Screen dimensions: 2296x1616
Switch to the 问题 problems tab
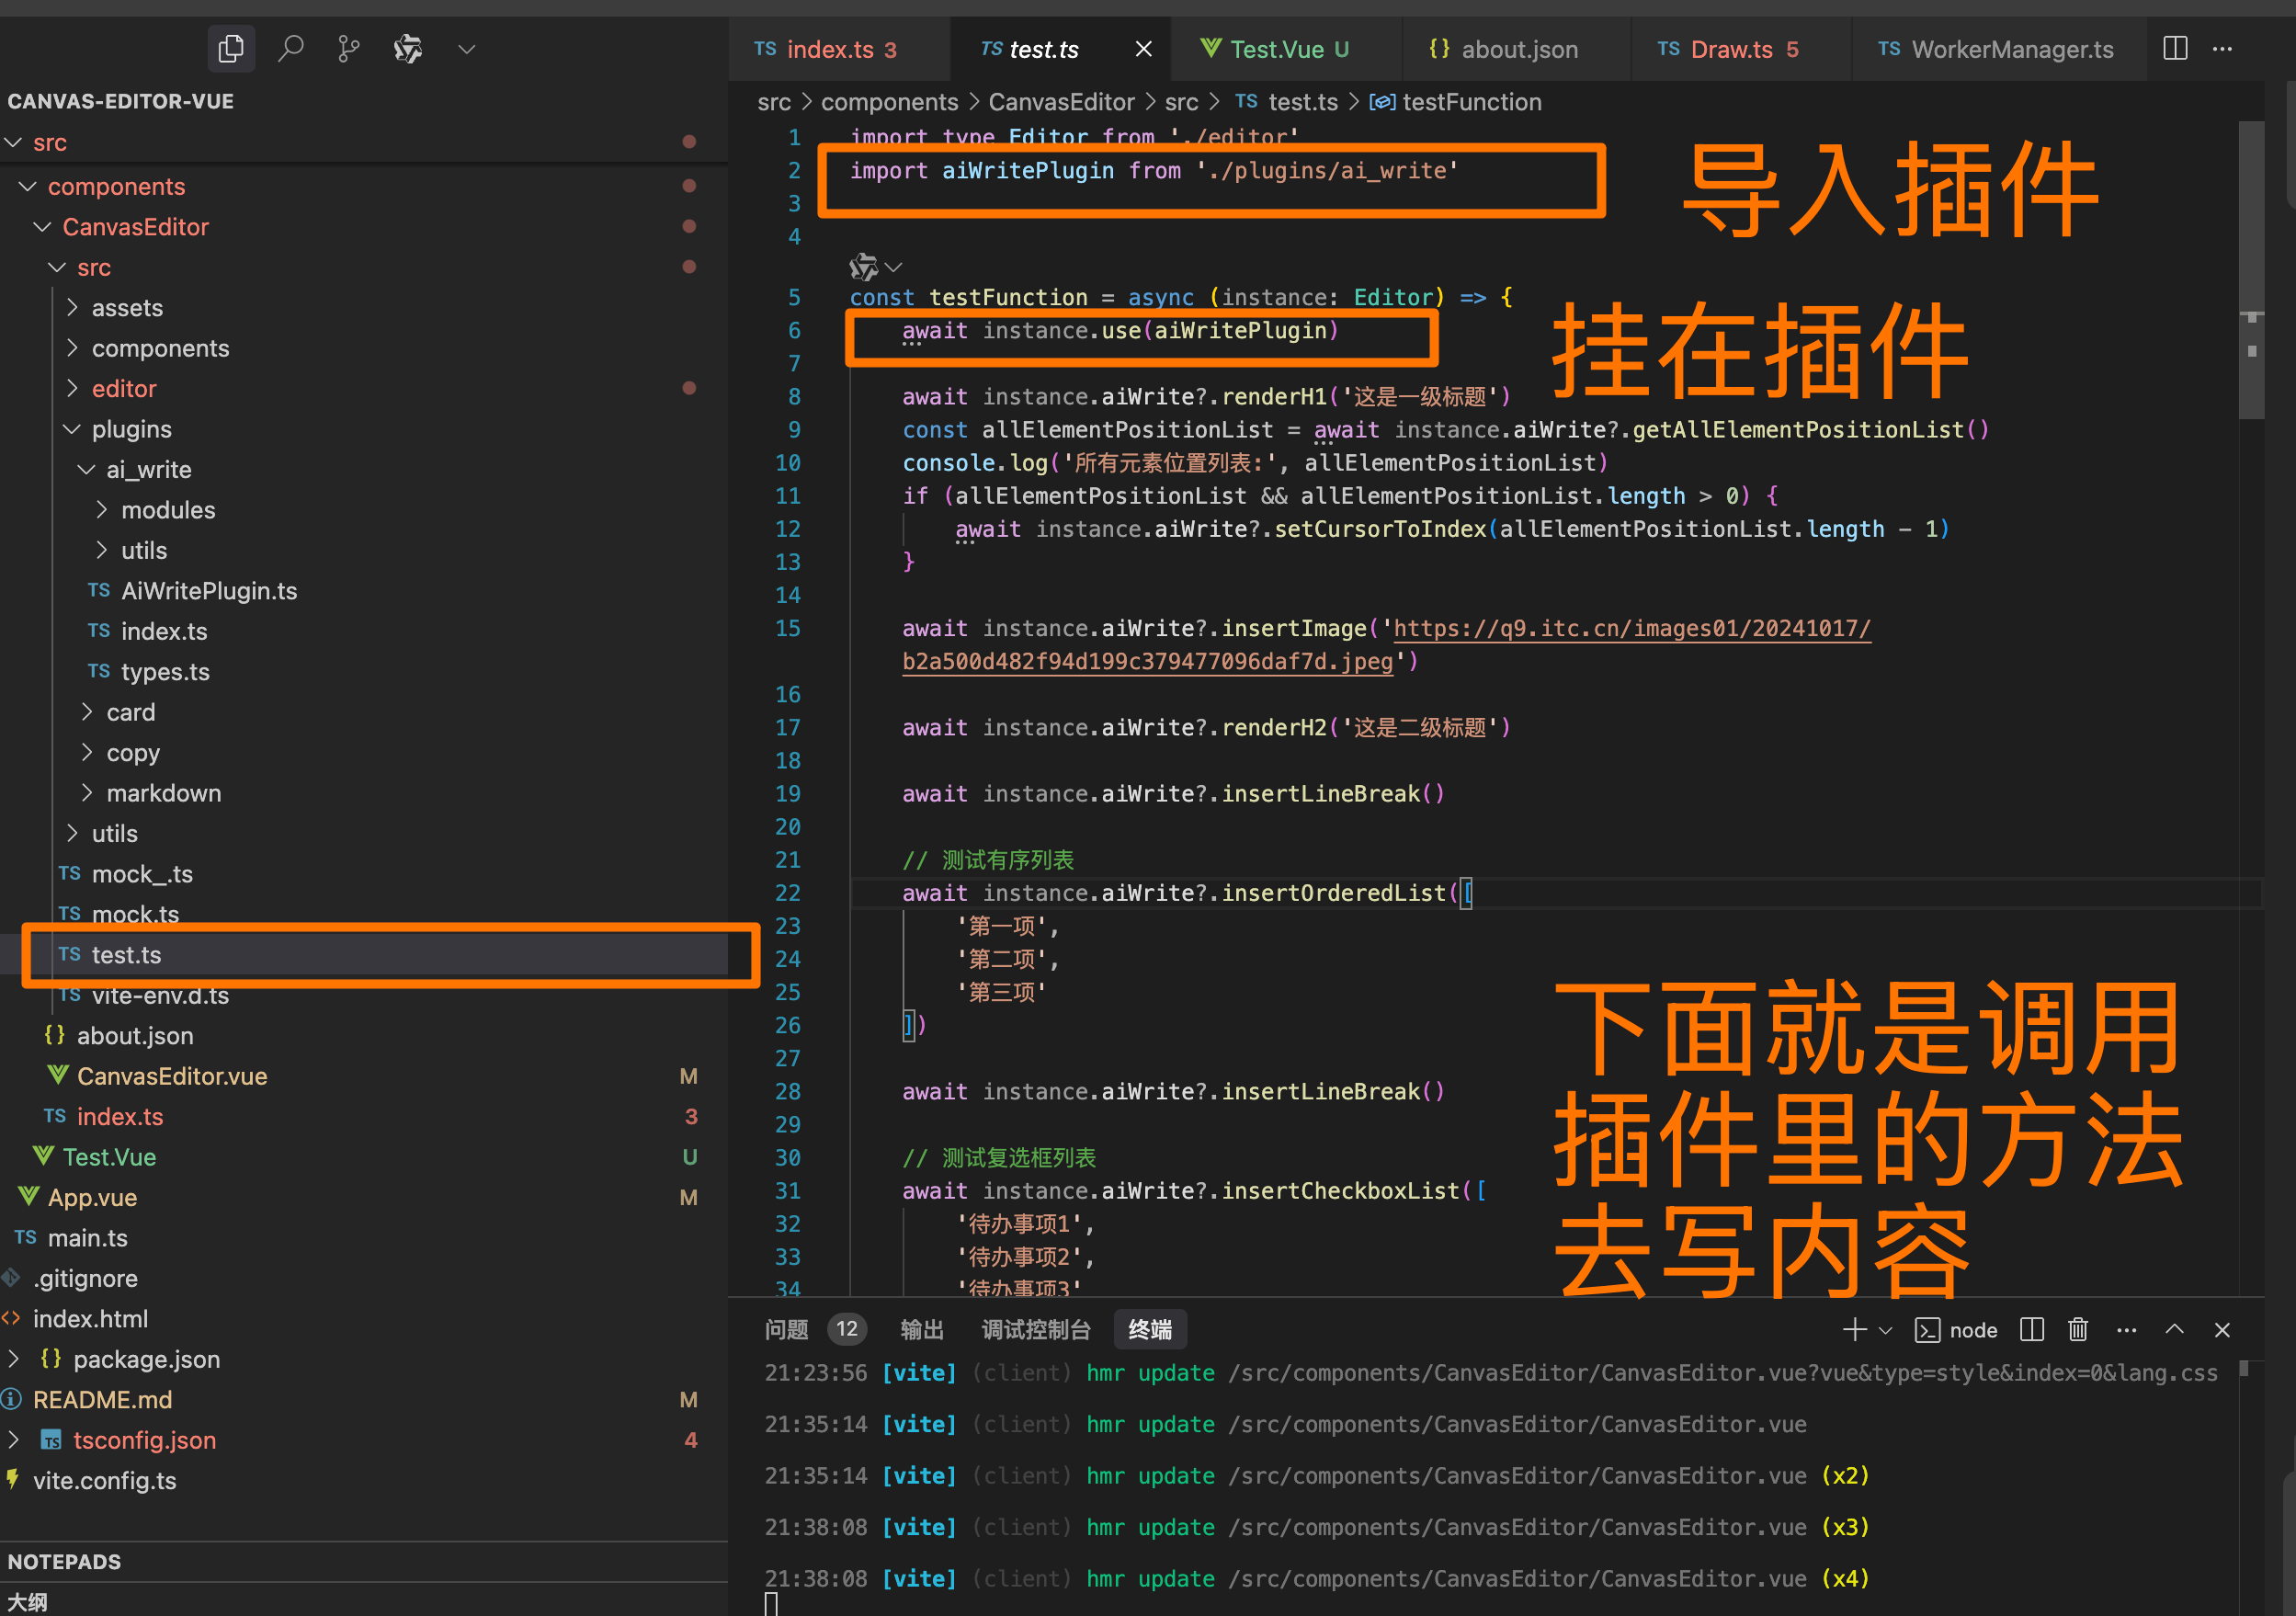(786, 1329)
